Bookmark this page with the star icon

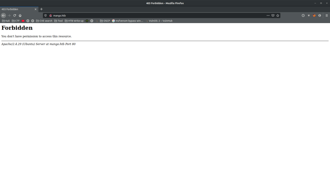pos(277,15)
